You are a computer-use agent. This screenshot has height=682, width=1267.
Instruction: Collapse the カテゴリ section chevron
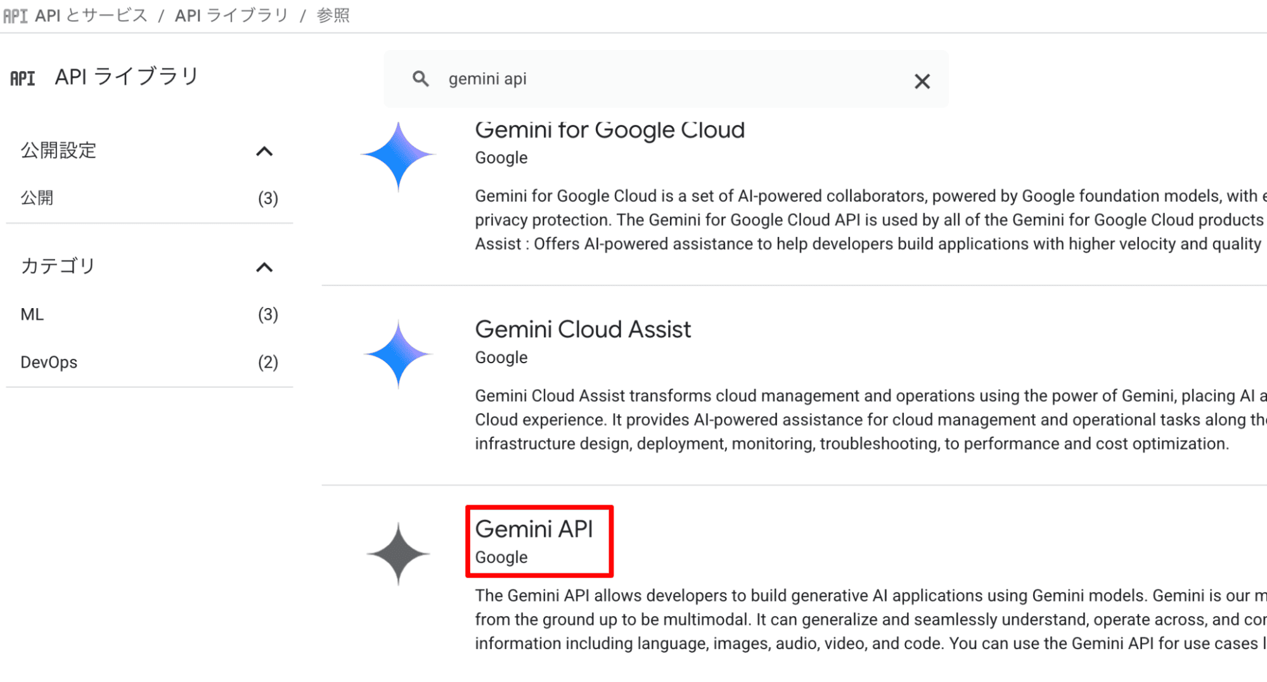click(x=264, y=267)
